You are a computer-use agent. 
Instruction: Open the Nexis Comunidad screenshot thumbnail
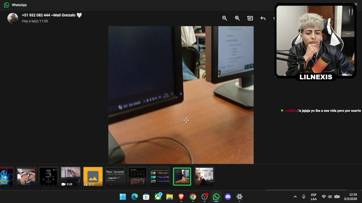tap(115, 176)
